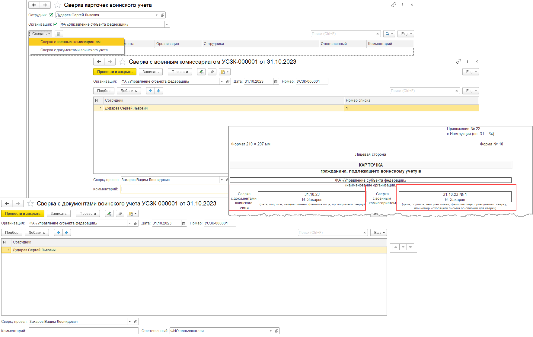Go back in Сверка с документами window

point(7,204)
